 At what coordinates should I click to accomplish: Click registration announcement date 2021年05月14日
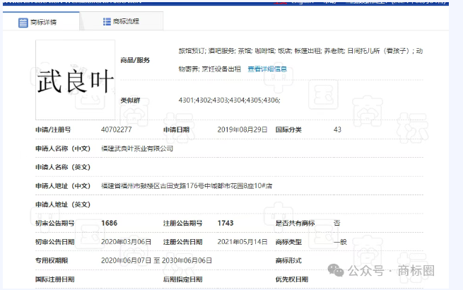click(242, 241)
